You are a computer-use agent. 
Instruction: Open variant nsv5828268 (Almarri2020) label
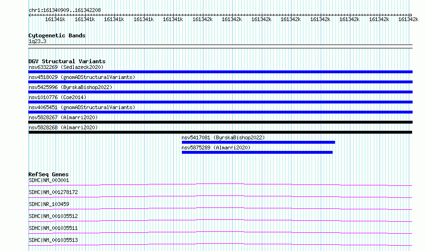pyautogui.click(x=63, y=127)
